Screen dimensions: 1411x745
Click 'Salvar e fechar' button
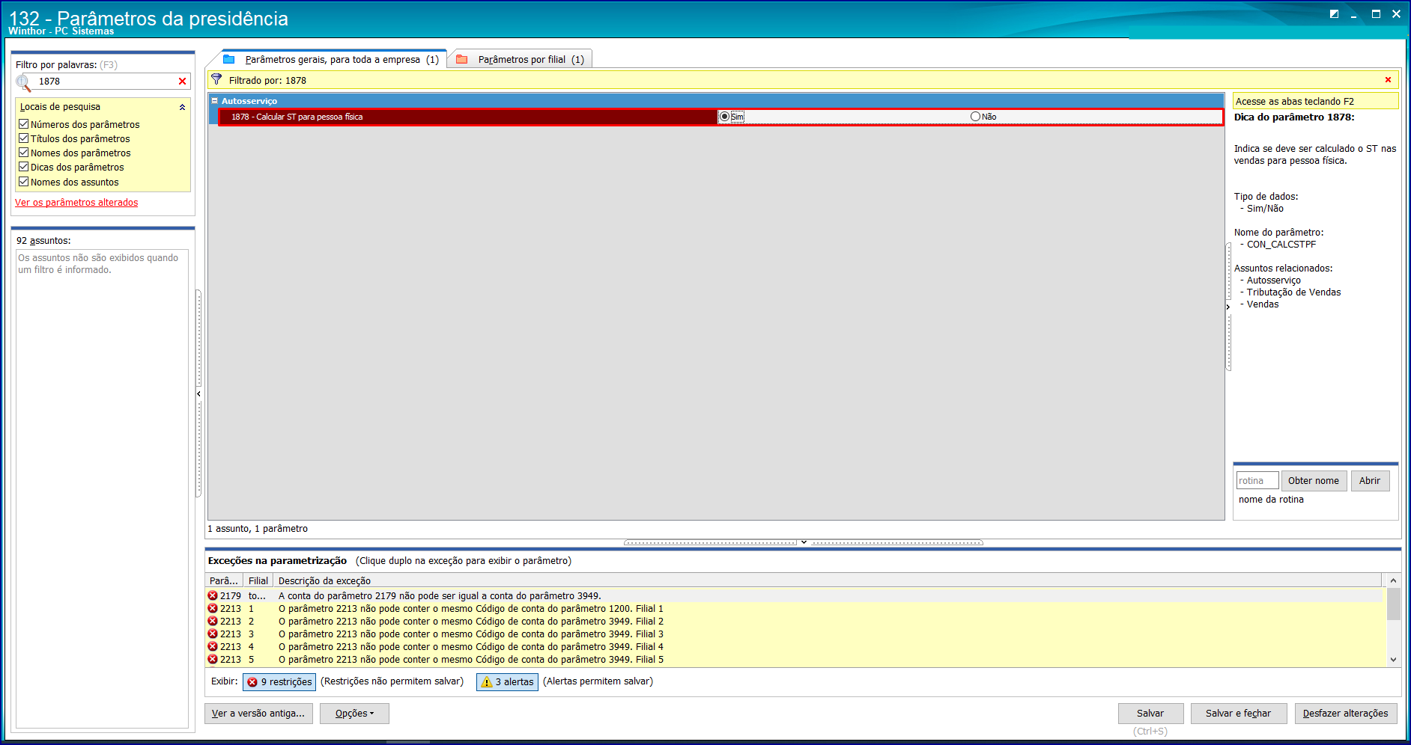1238,714
